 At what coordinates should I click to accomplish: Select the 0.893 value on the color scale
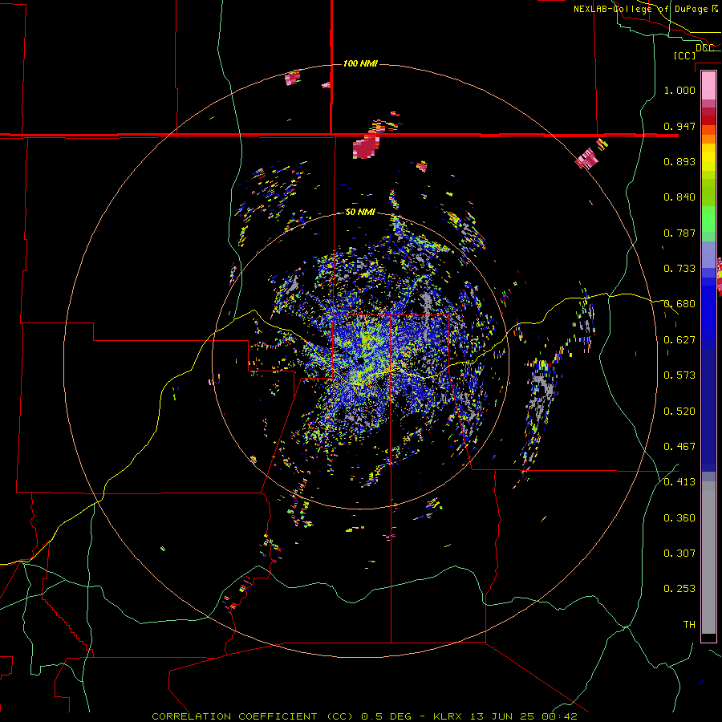coord(679,161)
